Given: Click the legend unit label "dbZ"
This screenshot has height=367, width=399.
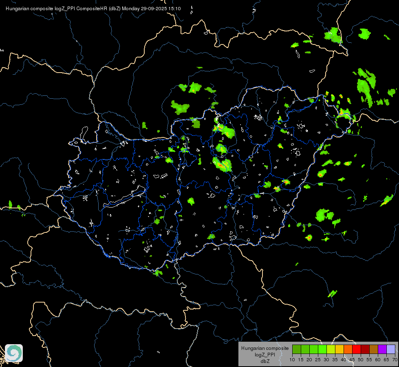Looking at the screenshot, I should coord(265,361).
